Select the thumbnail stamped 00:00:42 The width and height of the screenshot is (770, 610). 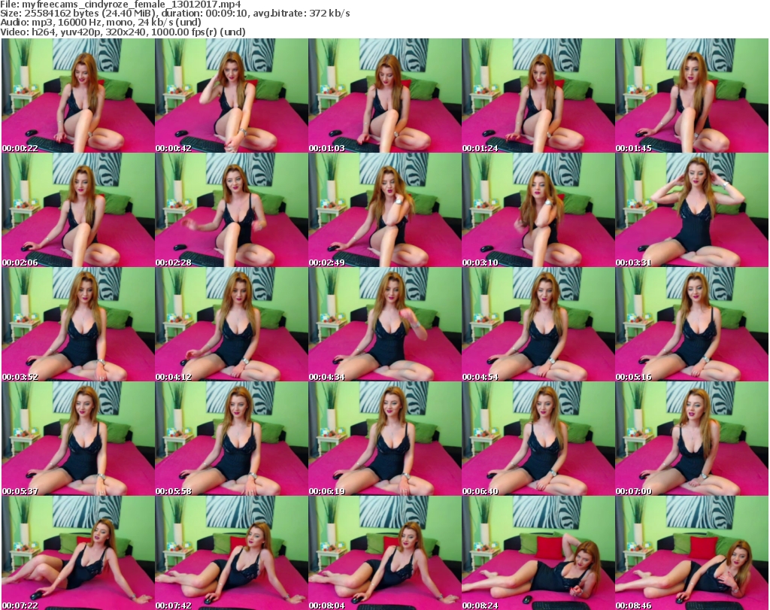[232, 96]
